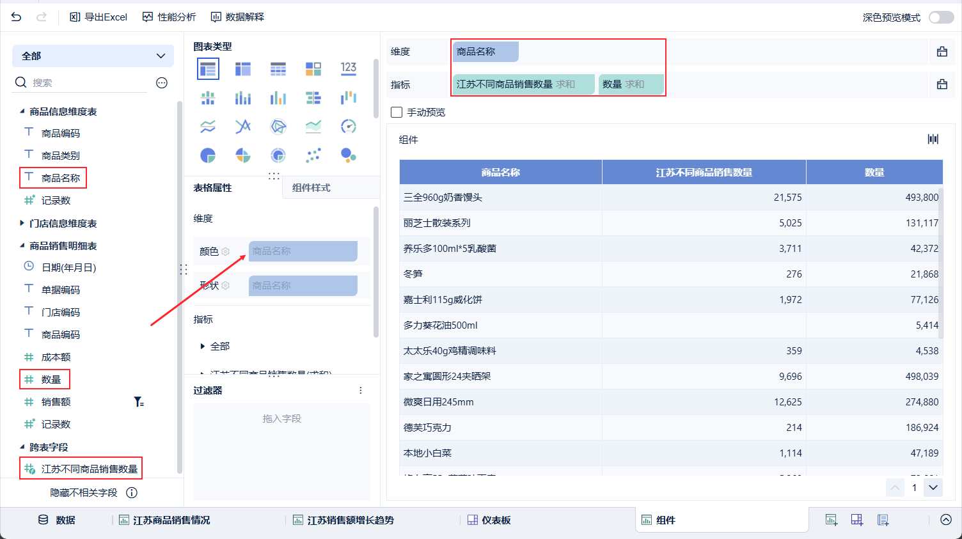This screenshot has height=539, width=962.
Task: Select the comparison bar chart type
Action: 313,98
